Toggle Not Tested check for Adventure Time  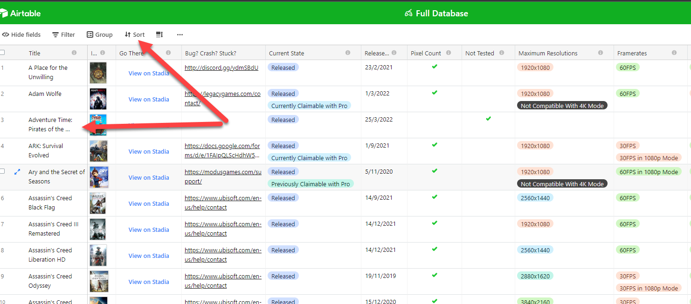click(x=488, y=119)
